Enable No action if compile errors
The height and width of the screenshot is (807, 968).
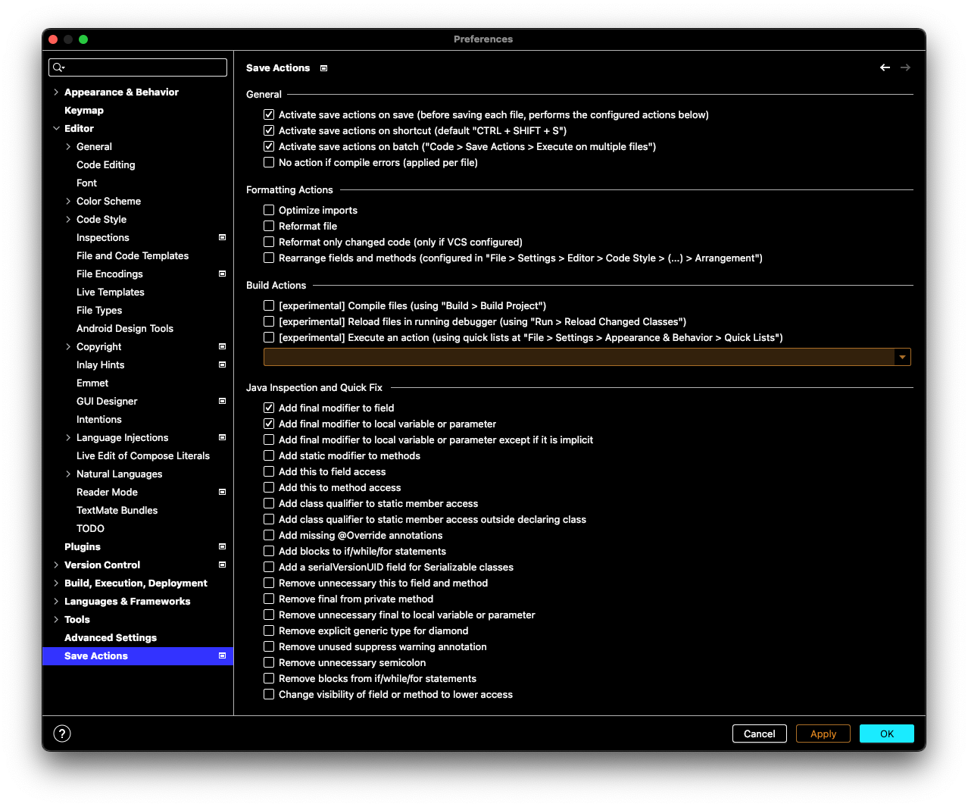point(269,162)
